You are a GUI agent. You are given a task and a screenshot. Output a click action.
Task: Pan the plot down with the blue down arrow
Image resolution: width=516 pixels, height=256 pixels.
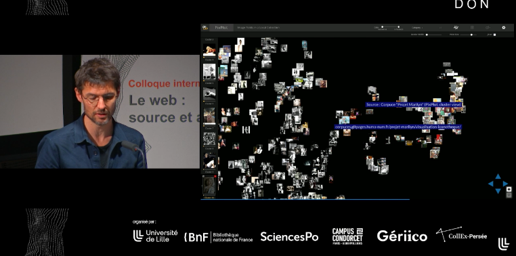tap(498, 191)
